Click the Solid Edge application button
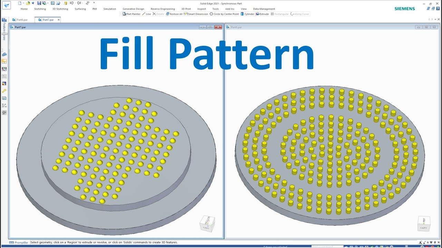442x248 pixels. 7,6
